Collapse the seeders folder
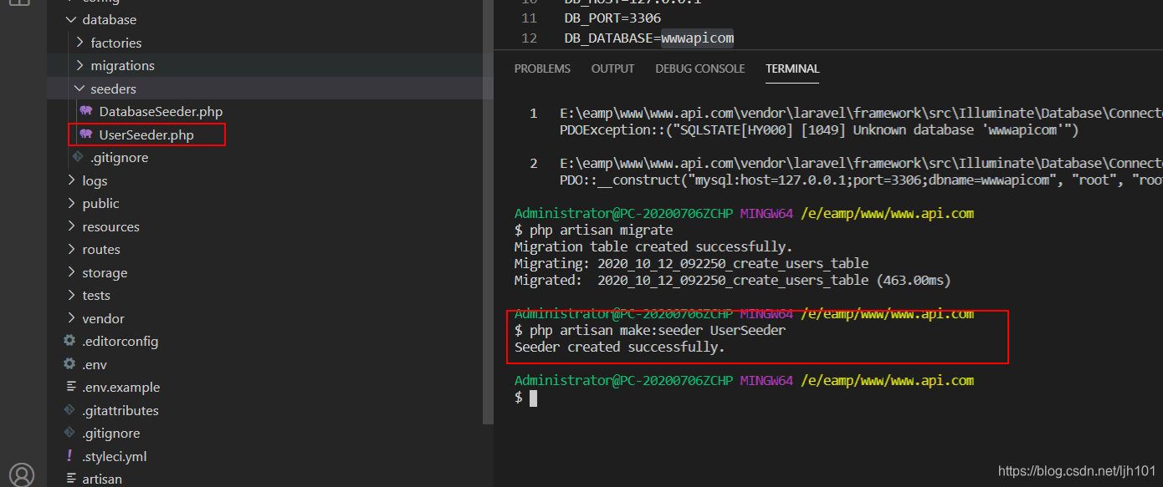This screenshot has height=487, width=1163. [x=79, y=89]
